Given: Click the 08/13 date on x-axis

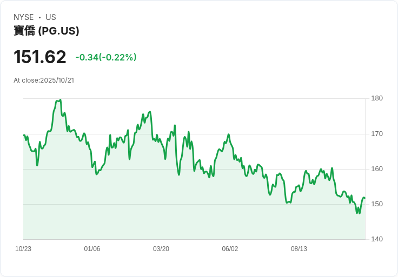Looking at the screenshot, I should click(x=299, y=249).
